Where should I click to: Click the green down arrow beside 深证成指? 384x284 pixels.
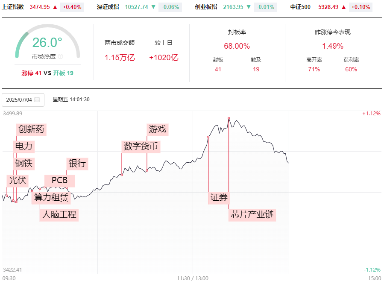(x=153, y=7)
